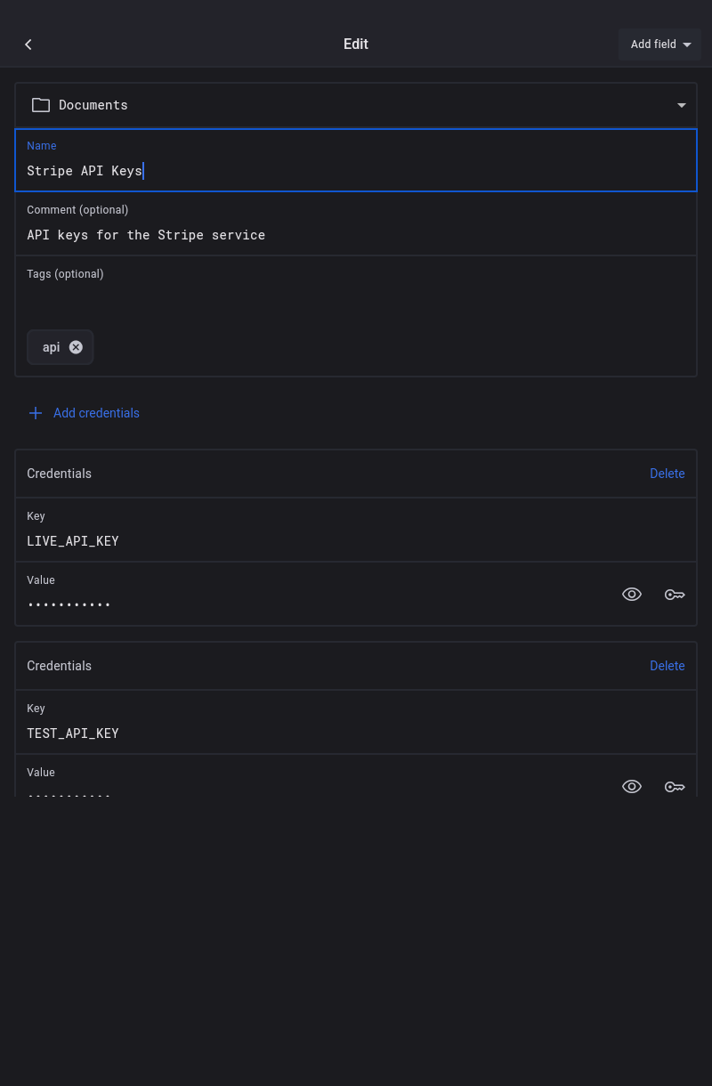Generate password for LIVE_API_KEY value

pyautogui.click(x=675, y=595)
